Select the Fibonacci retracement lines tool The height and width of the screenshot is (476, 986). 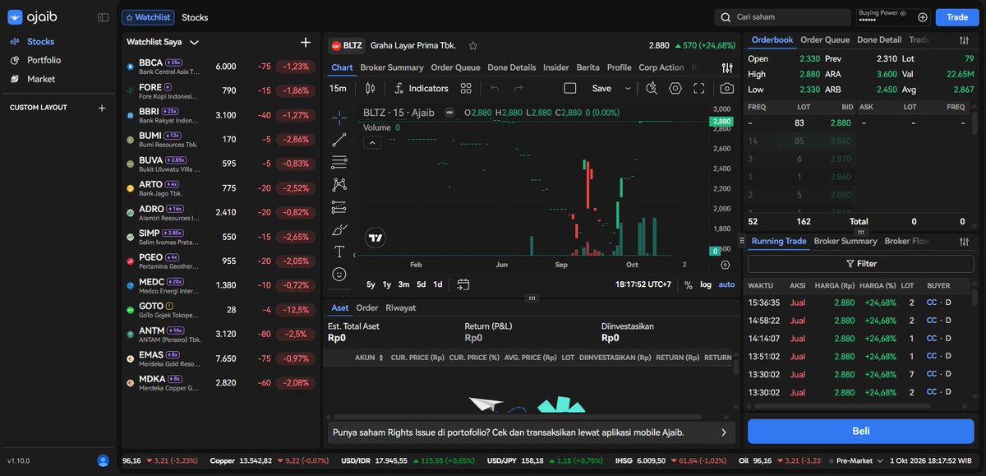pyautogui.click(x=339, y=162)
